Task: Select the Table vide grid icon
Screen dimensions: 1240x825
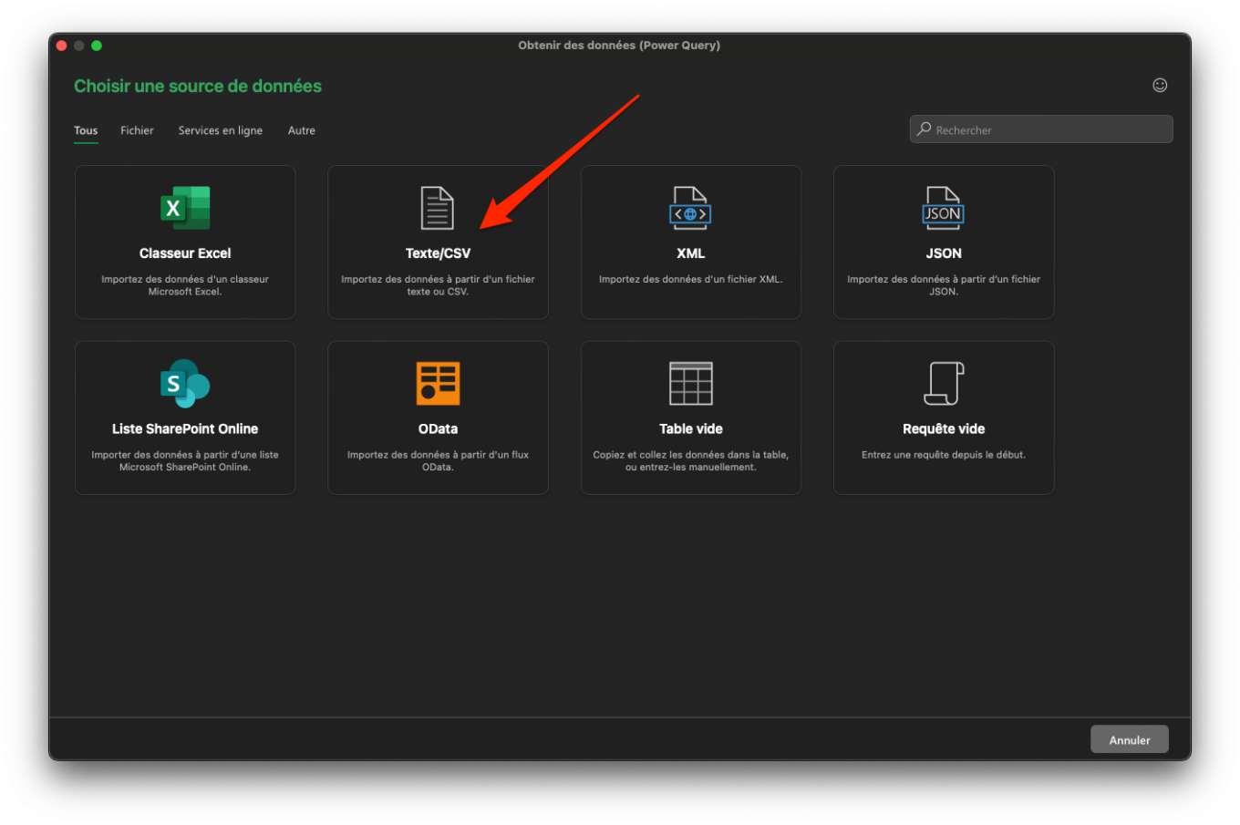Action: (690, 383)
